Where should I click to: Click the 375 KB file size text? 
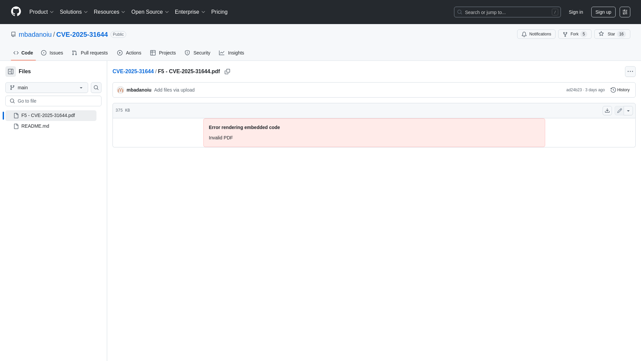pos(123,110)
